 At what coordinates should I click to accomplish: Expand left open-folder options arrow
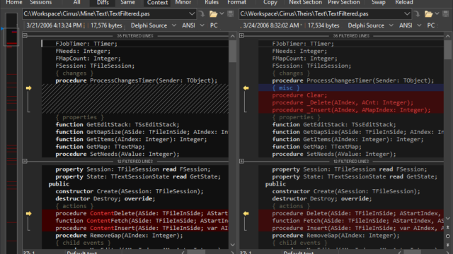(222, 13)
